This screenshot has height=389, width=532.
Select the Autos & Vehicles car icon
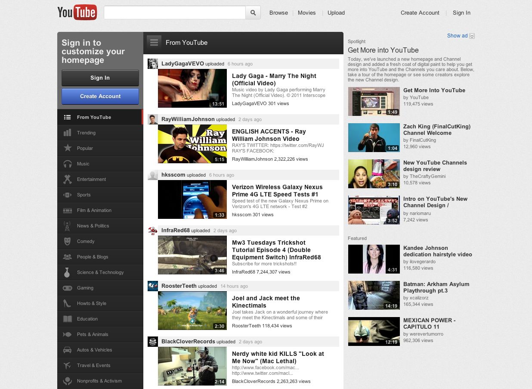(68, 350)
